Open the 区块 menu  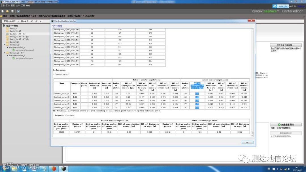[x=8, y=6]
